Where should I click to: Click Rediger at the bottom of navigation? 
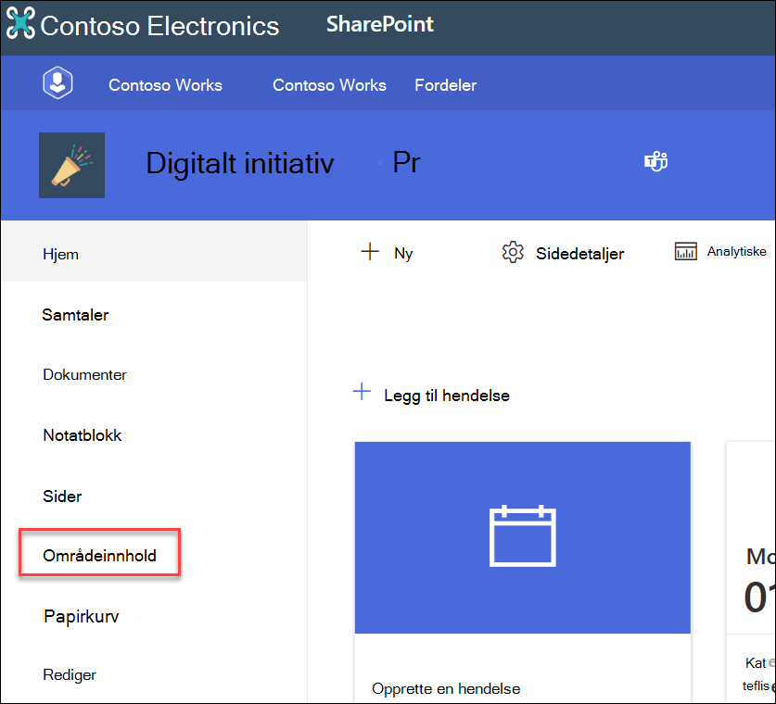70,675
